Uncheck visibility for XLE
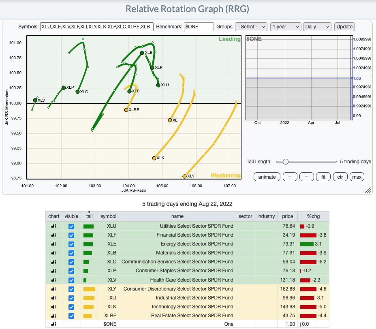This screenshot has height=329, width=376. [x=71, y=244]
